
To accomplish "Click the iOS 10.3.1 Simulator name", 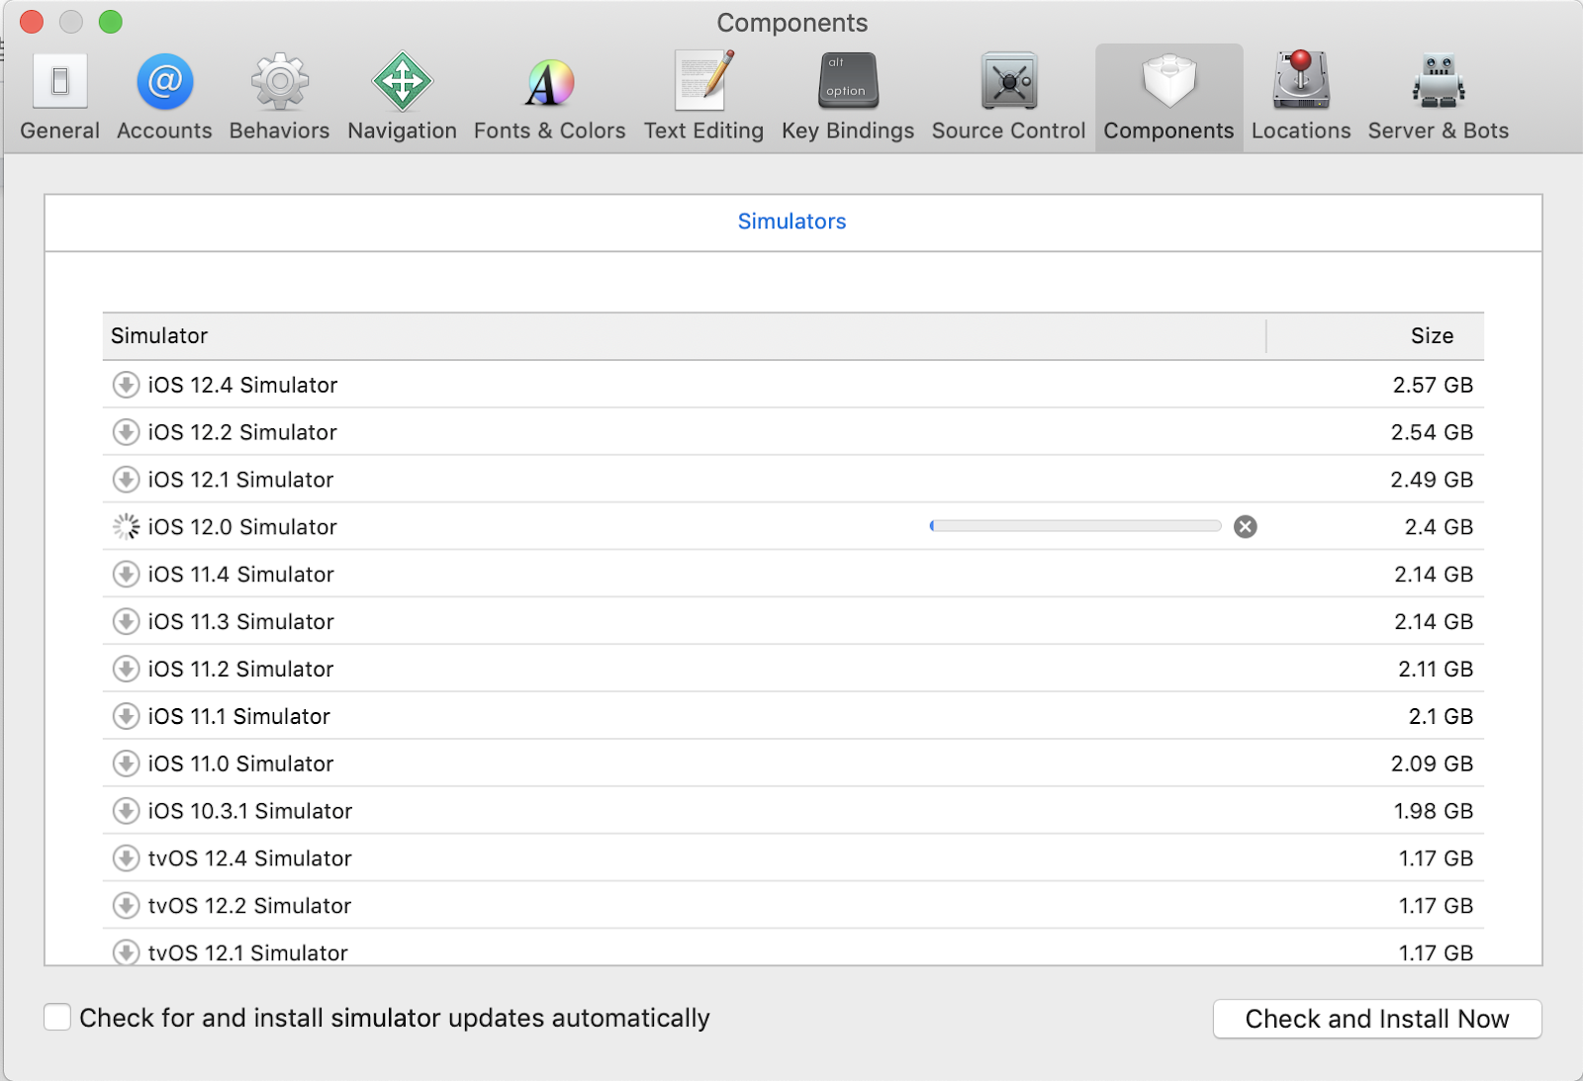I will tap(250, 811).
